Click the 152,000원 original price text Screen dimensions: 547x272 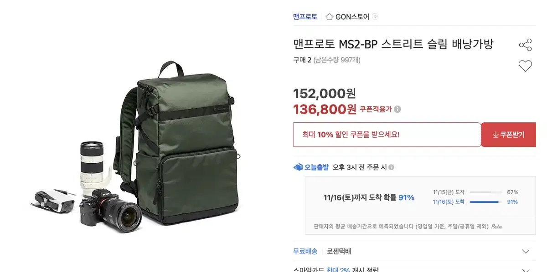click(325, 93)
